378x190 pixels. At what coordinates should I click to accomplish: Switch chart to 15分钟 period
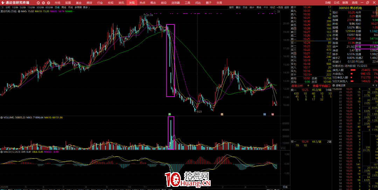31,7
